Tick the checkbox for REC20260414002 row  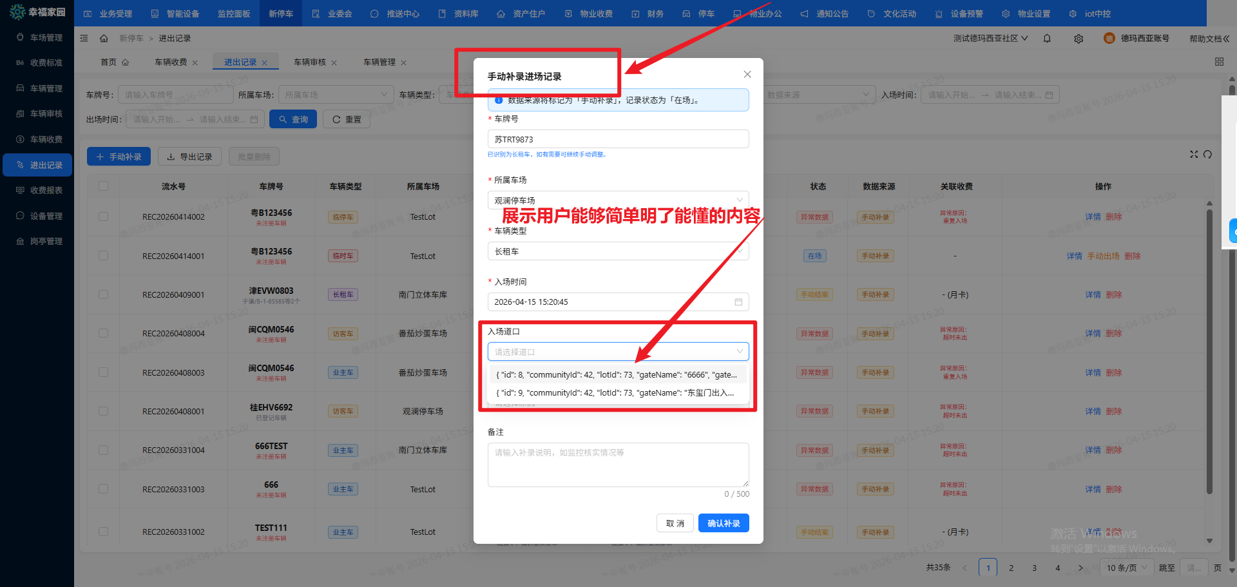104,217
